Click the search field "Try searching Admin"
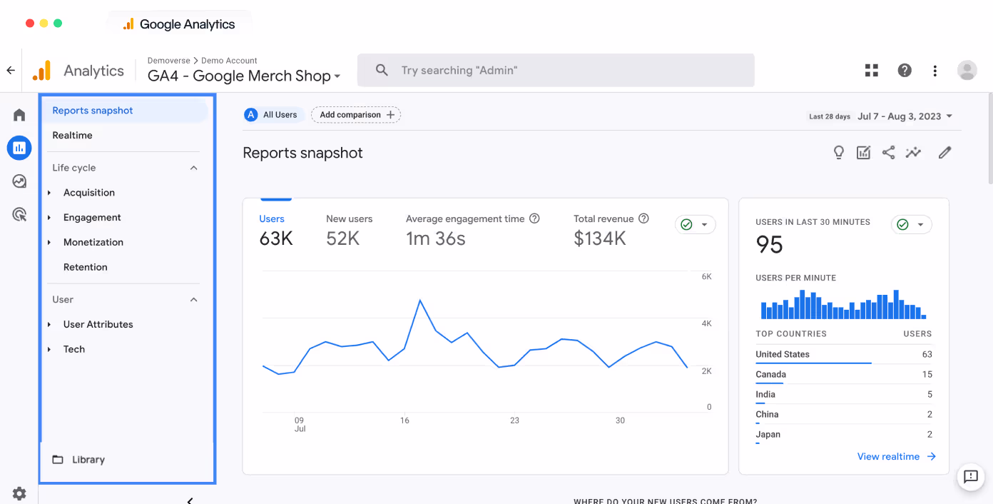The image size is (993, 504). point(555,70)
